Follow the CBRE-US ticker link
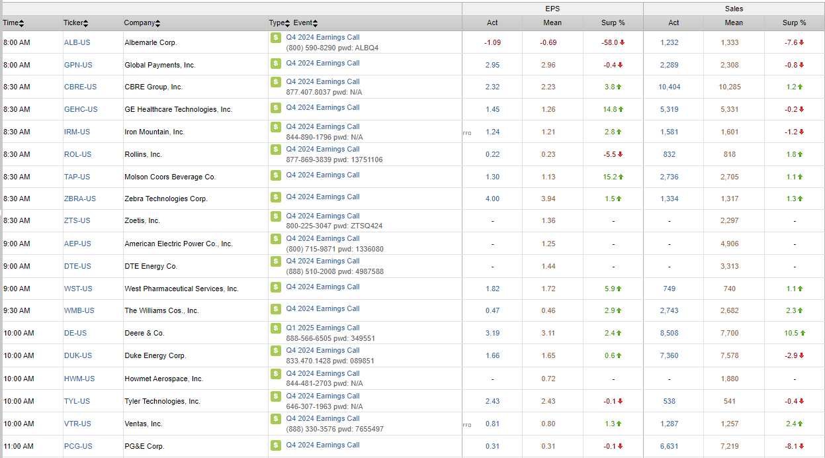Screen dimensions: 825x458 80,87
